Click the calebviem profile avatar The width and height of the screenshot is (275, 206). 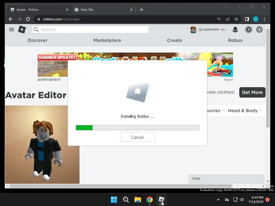tap(193, 30)
